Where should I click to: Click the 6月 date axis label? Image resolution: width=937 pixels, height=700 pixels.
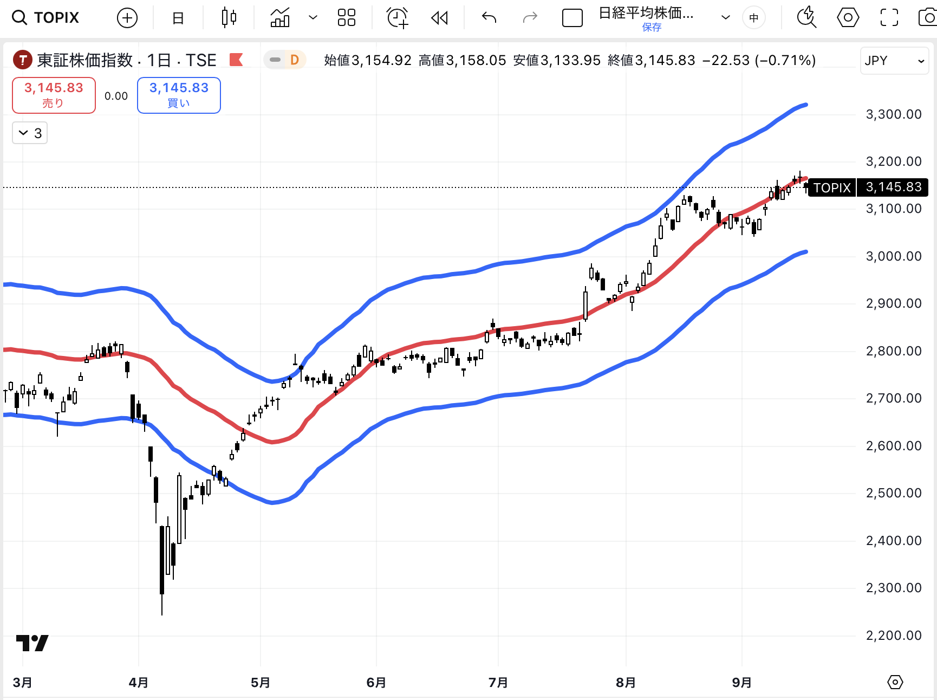pyautogui.click(x=376, y=682)
